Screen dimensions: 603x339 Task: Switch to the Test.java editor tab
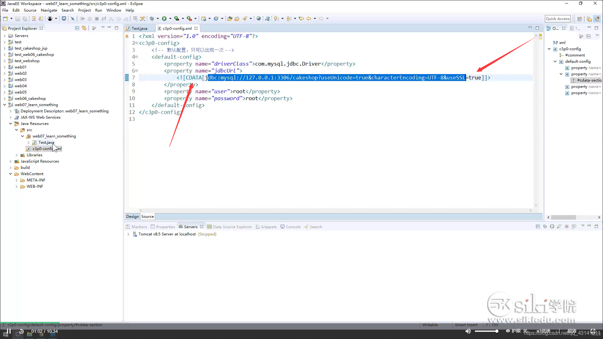139,28
